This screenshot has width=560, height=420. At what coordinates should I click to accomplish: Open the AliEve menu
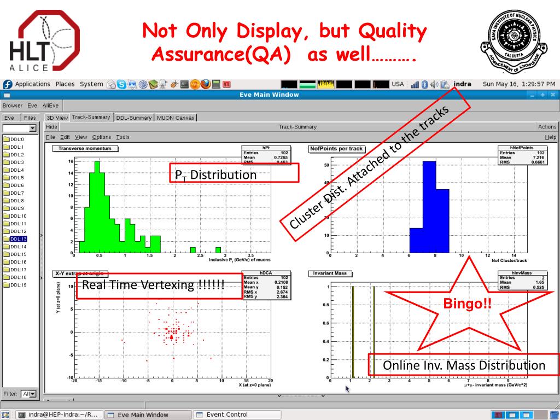pyautogui.click(x=50, y=106)
